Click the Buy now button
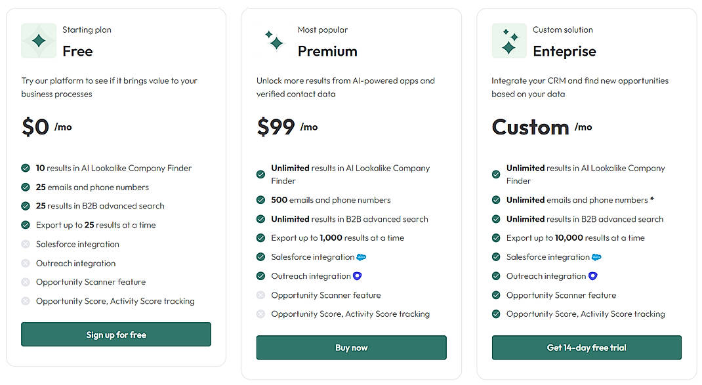 (351, 348)
